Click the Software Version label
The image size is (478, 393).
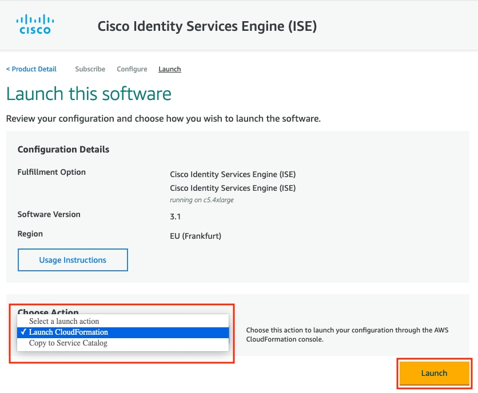coord(49,214)
